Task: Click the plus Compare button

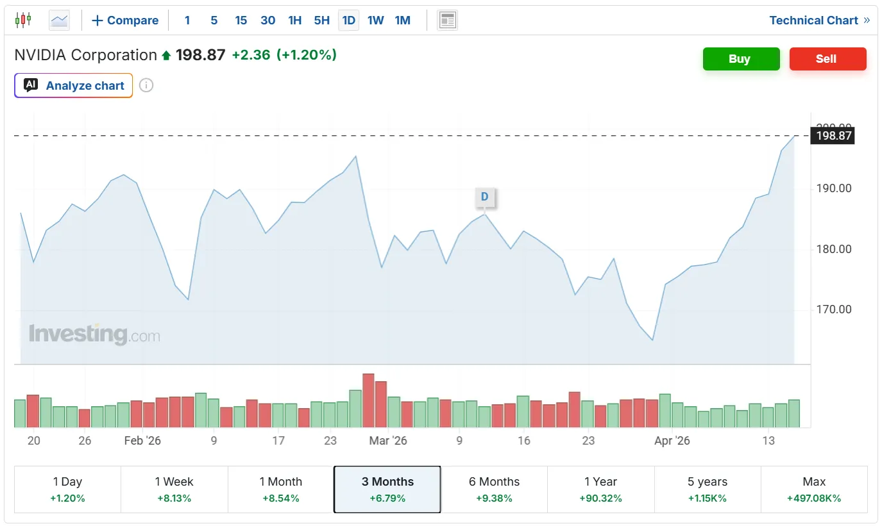Action: click(x=125, y=21)
